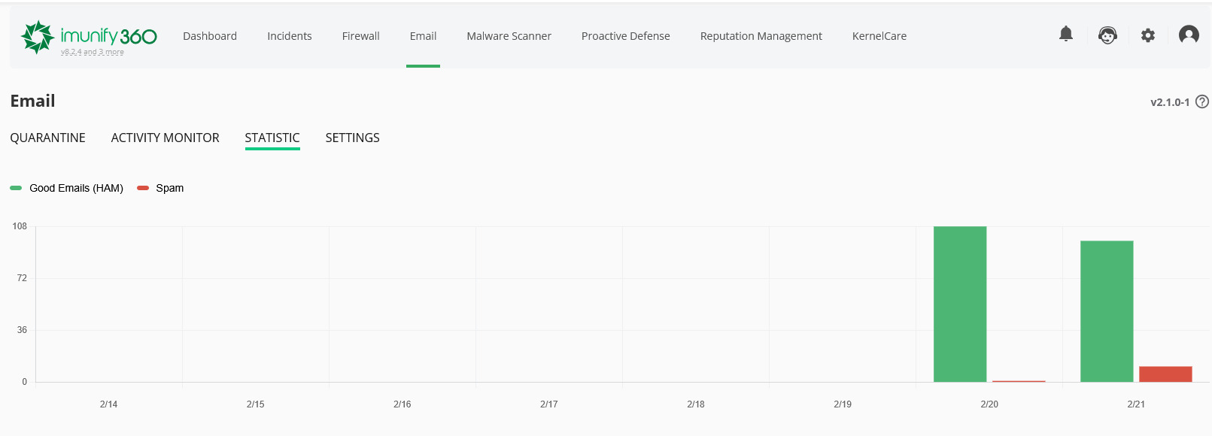Toggle the Spam legend swatch

pyautogui.click(x=143, y=188)
